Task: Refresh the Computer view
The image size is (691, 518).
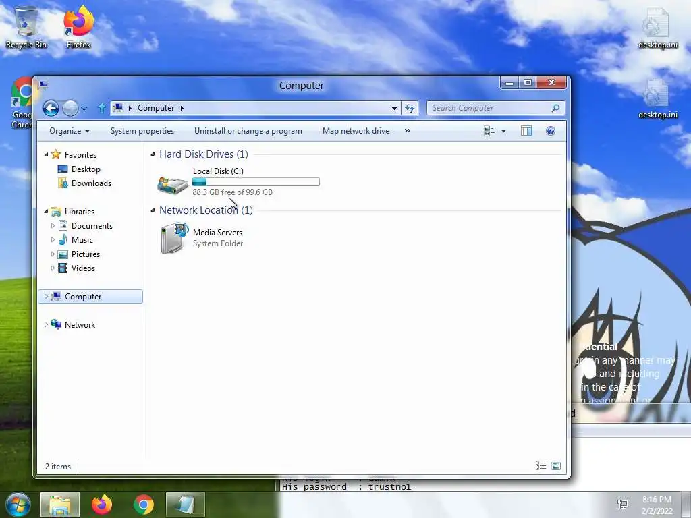Action: [410, 108]
